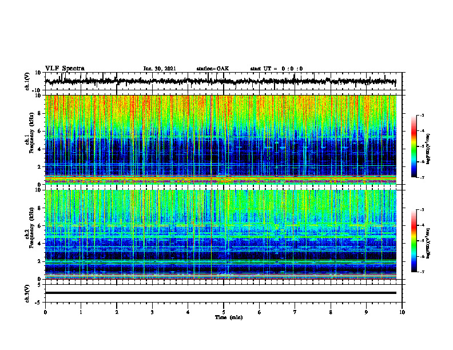Image resolution: width=453 pixels, height=350 pixels.
Task: Click the "5" tick on the time axis
Action: pos(224,312)
